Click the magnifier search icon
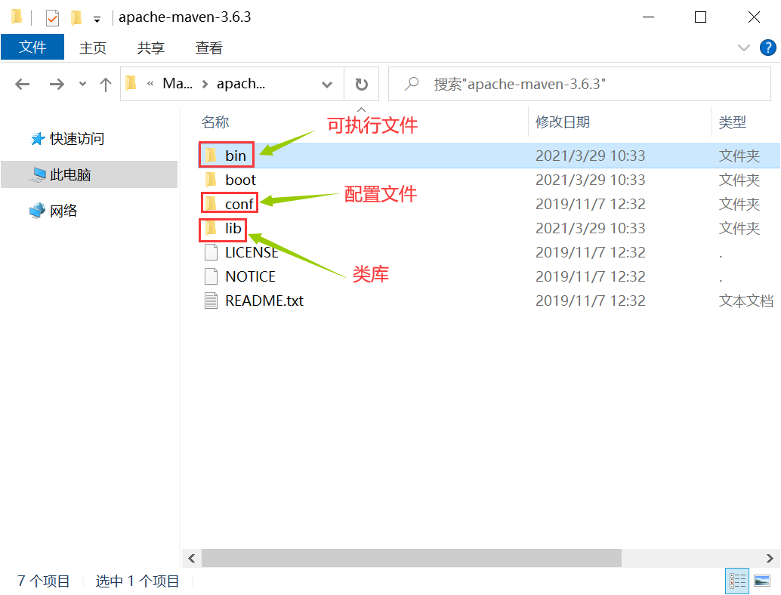The image size is (781, 595). pos(412,84)
